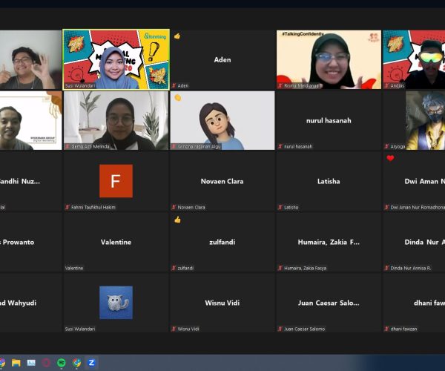The width and height of the screenshot is (445, 371).
Task: Open Spotify from the taskbar
Action: [62, 363]
